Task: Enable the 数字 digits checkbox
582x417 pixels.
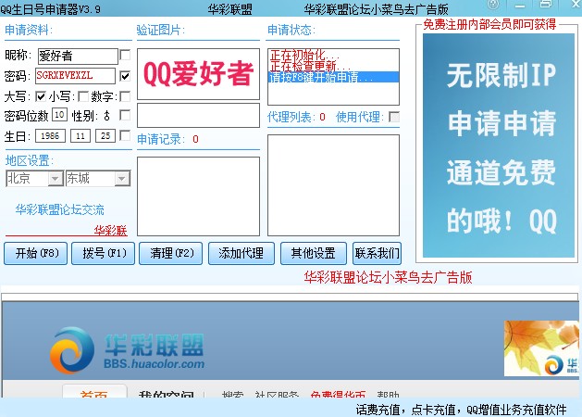Action: (x=126, y=96)
